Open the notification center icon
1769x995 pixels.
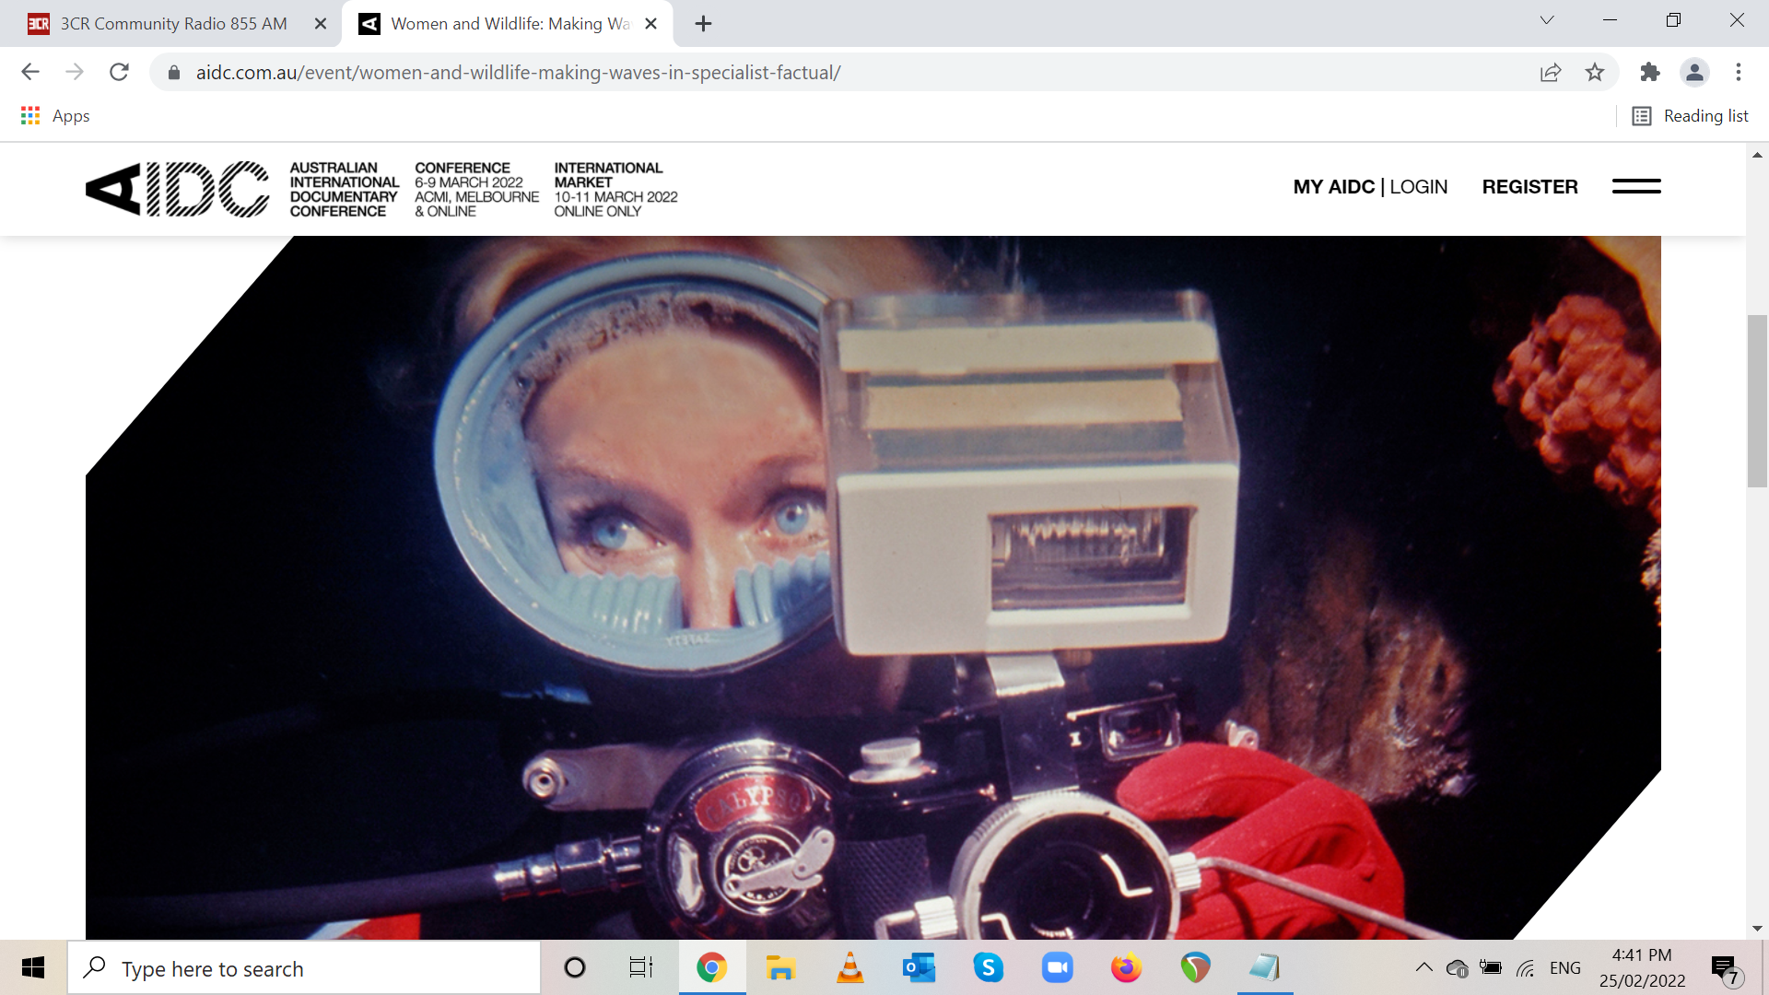click(1725, 969)
